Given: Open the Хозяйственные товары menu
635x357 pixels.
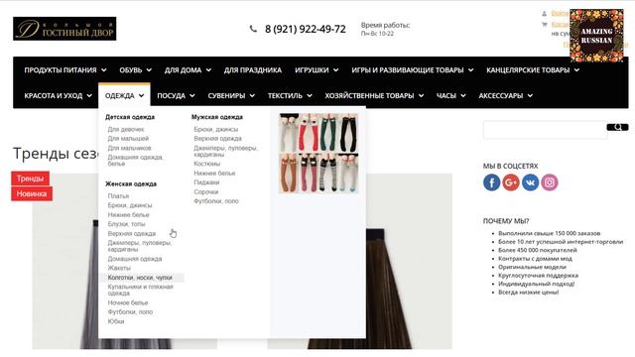Looking at the screenshot, I should (x=374, y=96).
